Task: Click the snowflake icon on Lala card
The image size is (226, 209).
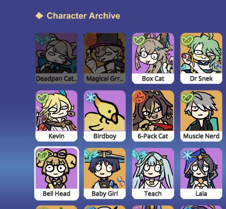Action: 187,155
